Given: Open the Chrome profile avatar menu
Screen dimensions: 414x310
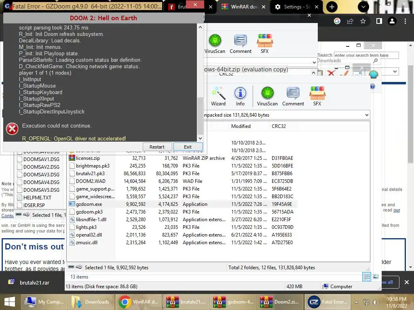Looking at the screenshot, I should pos(392,21).
